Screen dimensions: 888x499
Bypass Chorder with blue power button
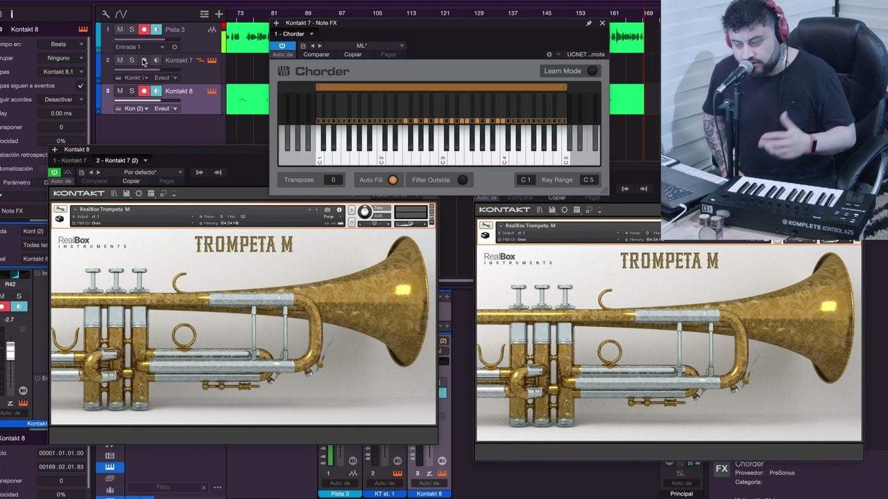point(282,46)
